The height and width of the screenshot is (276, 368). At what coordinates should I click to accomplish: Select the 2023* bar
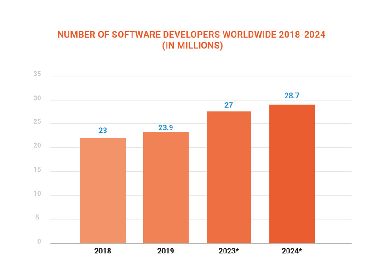[x=229, y=177]
